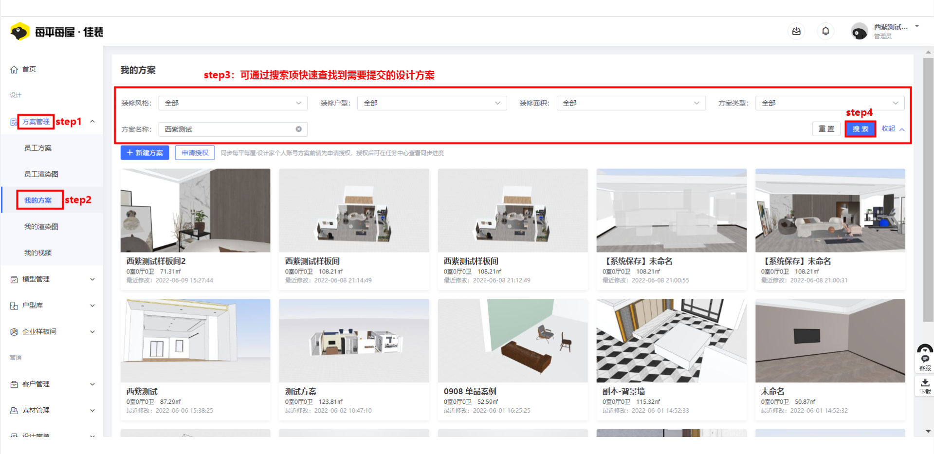
Task: Expand the 模型管理 menu
Action: click(x=92, y=279)
